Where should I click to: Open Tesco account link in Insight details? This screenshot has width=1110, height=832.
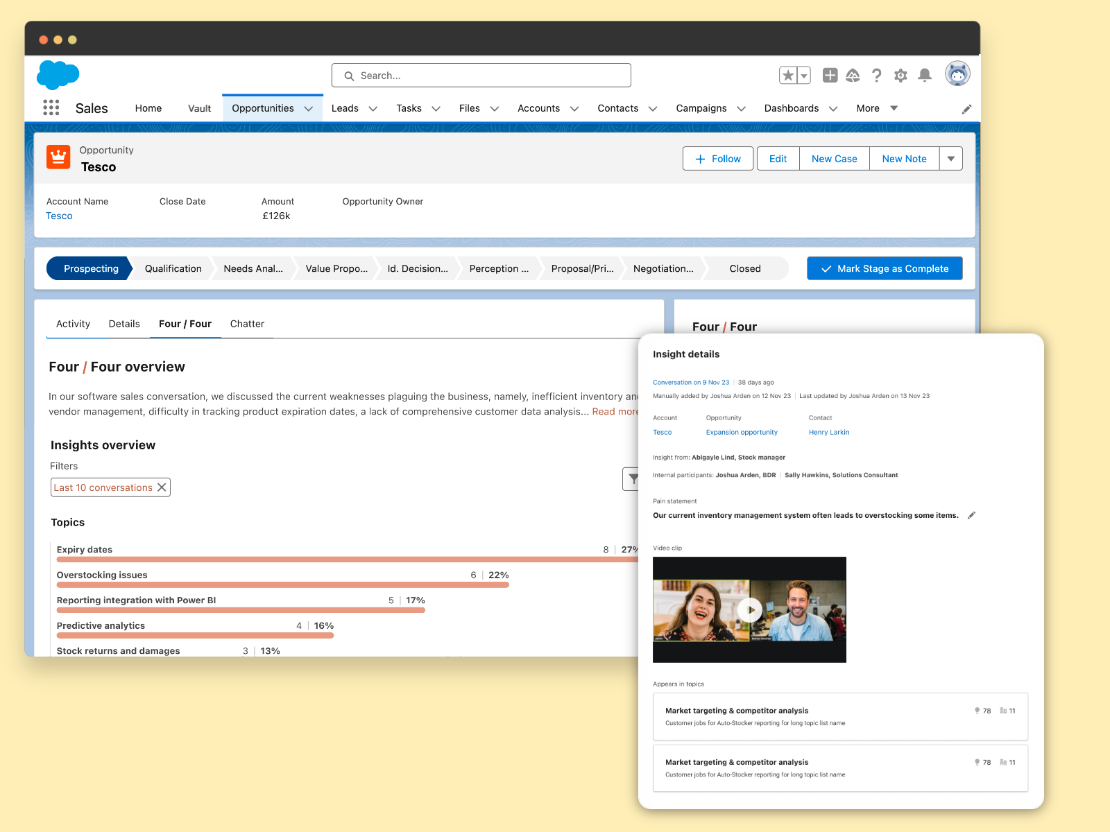662,432
